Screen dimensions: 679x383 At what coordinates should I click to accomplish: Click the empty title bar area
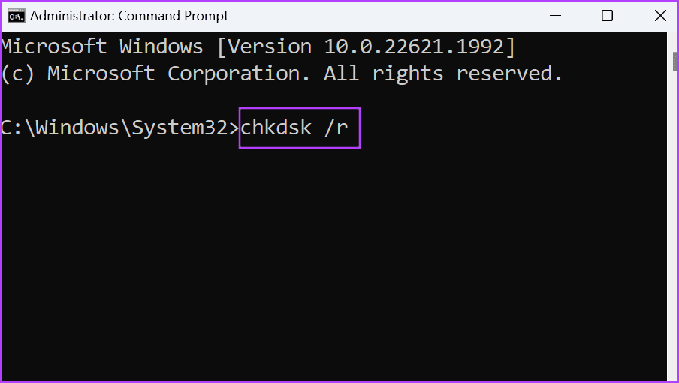(376, 16)
